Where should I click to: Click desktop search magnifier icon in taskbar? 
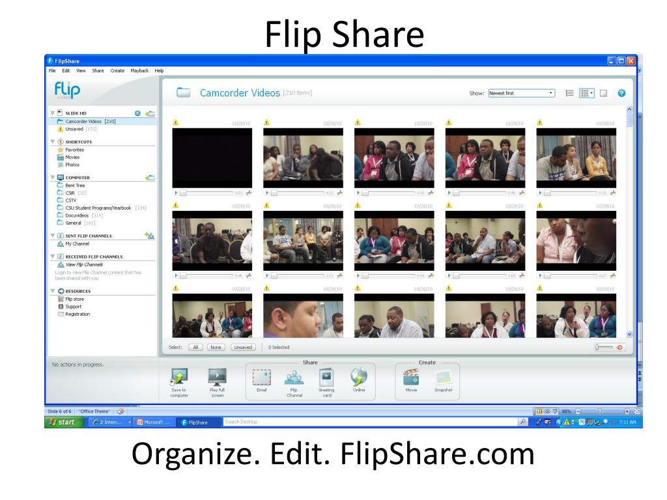[x=522, y=422]
